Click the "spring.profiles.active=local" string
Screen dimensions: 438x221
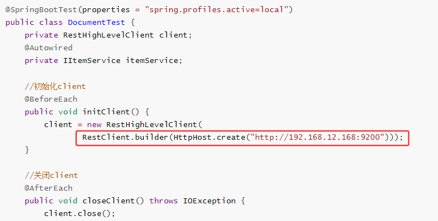216,10
